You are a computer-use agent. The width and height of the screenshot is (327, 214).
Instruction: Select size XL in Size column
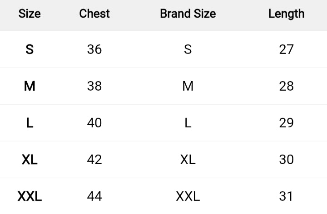click(30, 159)
